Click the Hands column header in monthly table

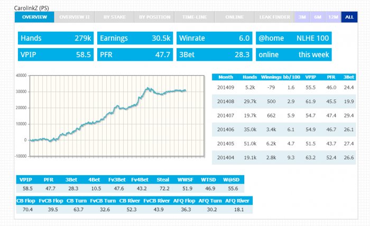pyautogui.click(x=249, y=77)
